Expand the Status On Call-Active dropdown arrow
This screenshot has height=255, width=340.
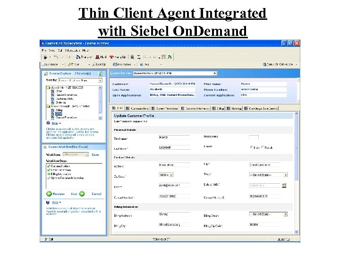[x=297, y=64]
